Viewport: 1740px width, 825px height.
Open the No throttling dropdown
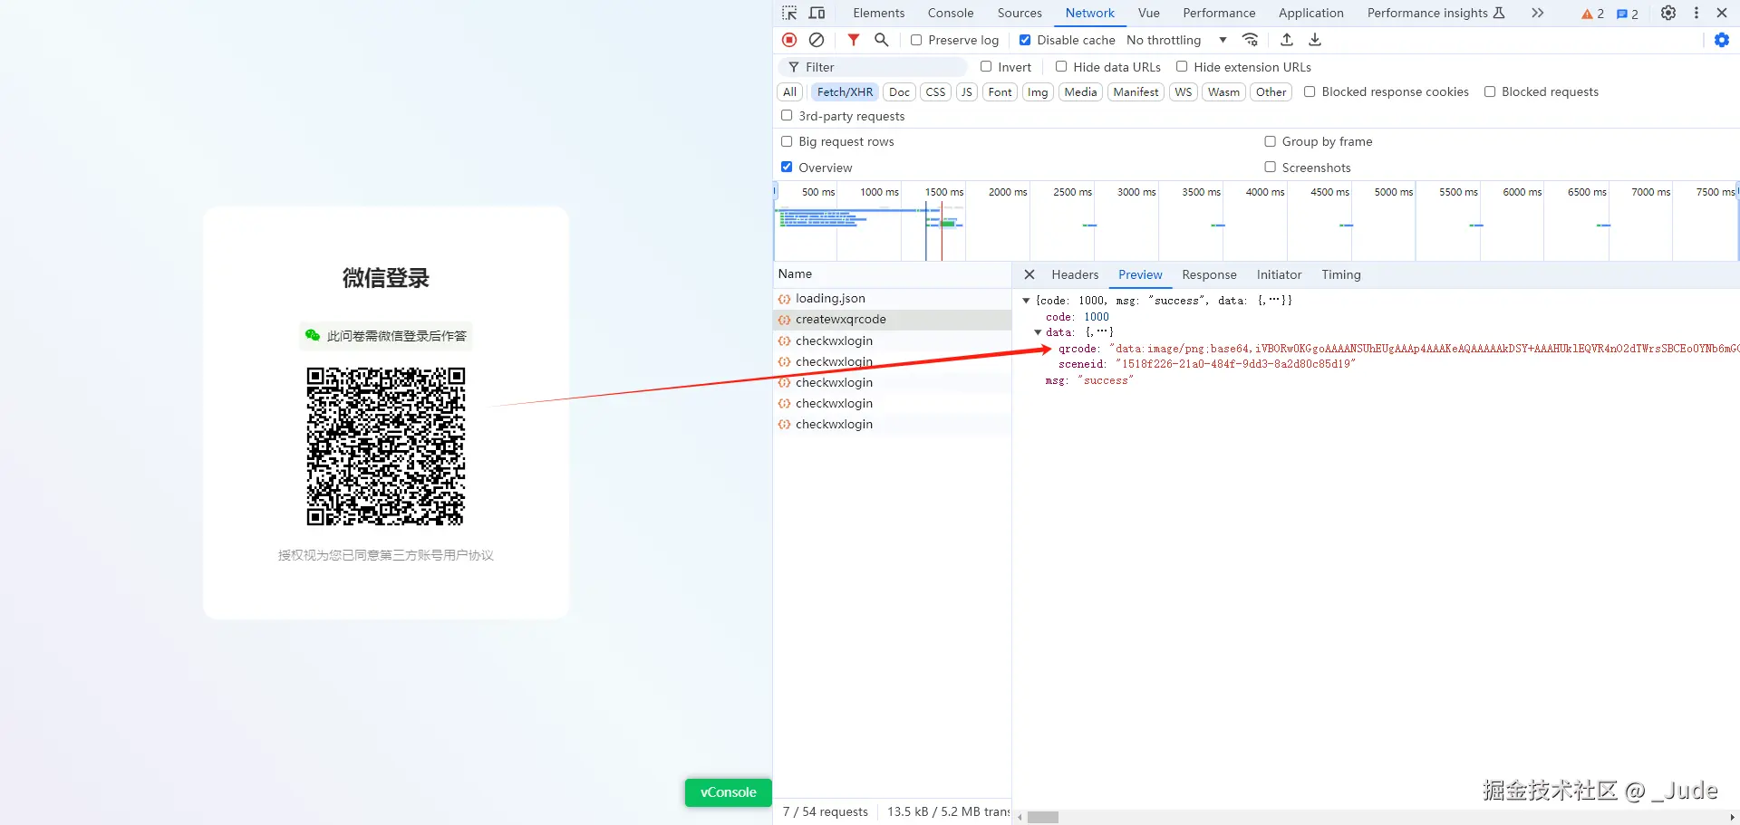point(1176,40)
